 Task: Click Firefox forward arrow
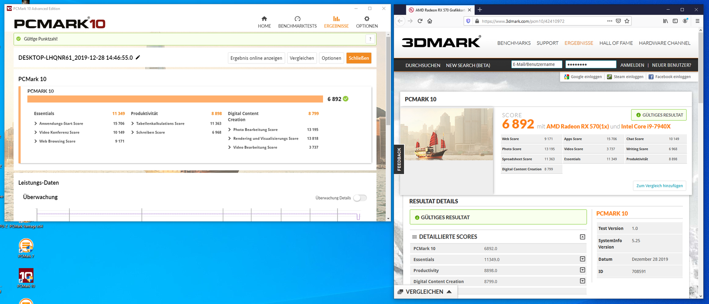point(410,21)
